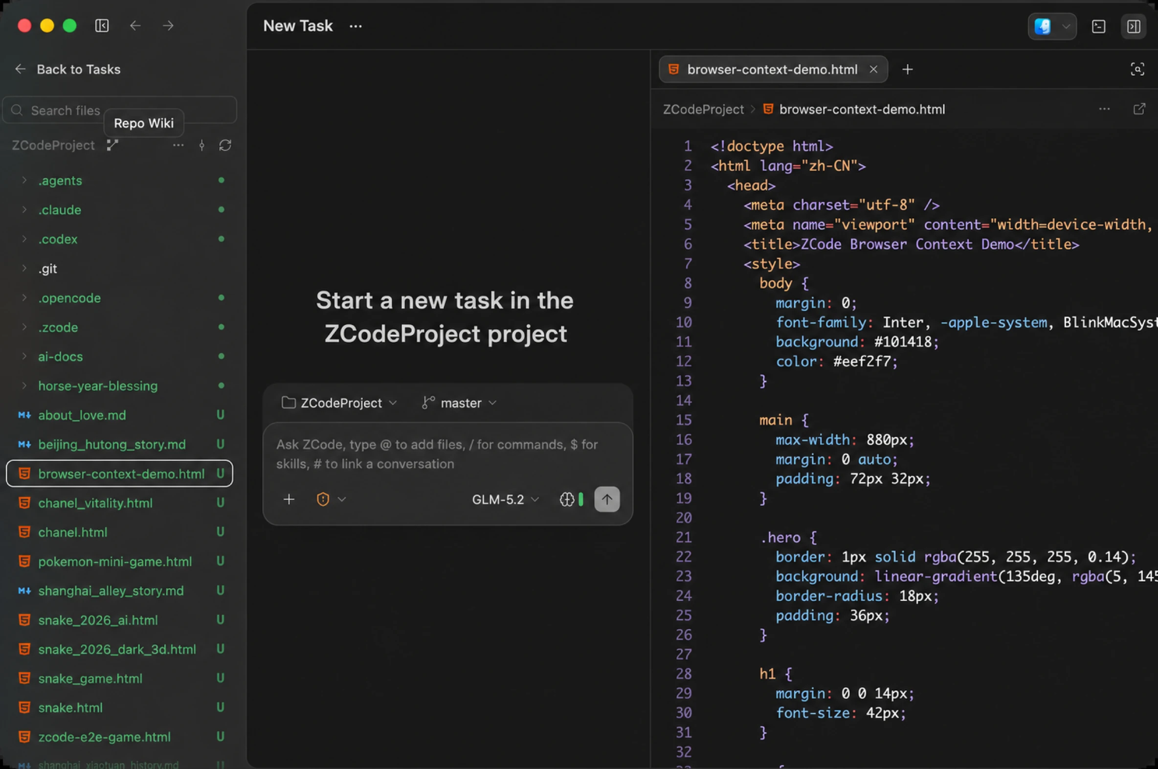The width and height of the screenshot is (1158, 769).
Task: Focus the Search files field
Action: (120, 110)
